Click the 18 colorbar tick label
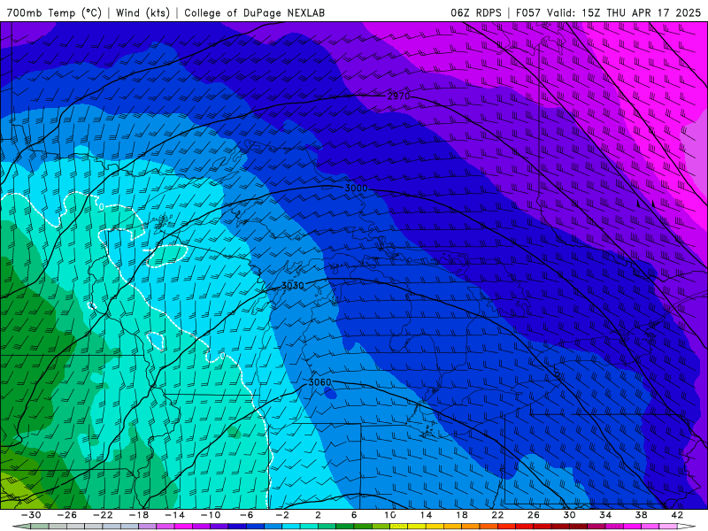 pyautogui.click(x=461, y=515)
